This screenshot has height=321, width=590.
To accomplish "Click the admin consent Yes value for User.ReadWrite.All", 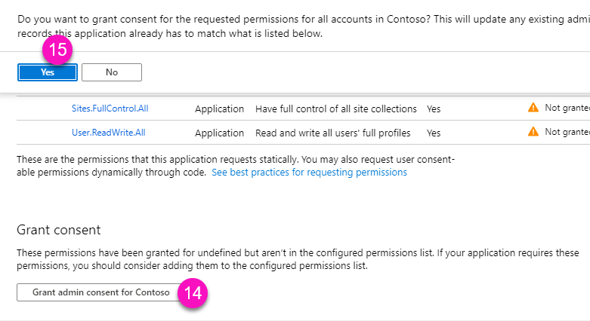I will [433, 133].
